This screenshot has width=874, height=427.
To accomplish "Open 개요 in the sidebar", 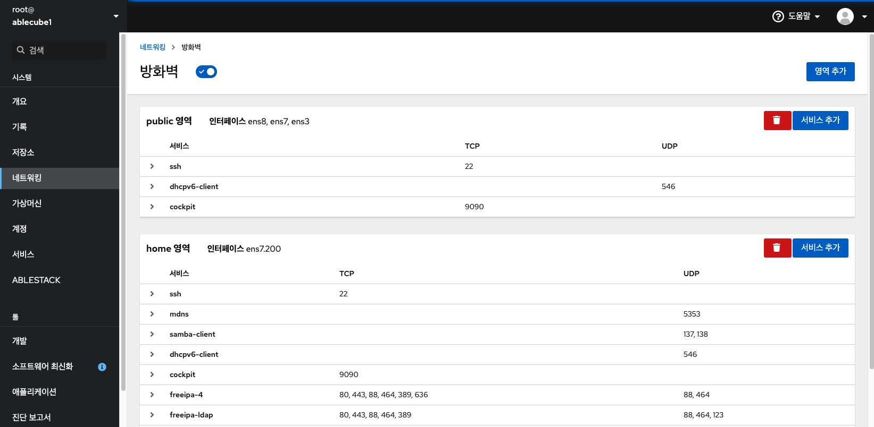I will point(60,101).
